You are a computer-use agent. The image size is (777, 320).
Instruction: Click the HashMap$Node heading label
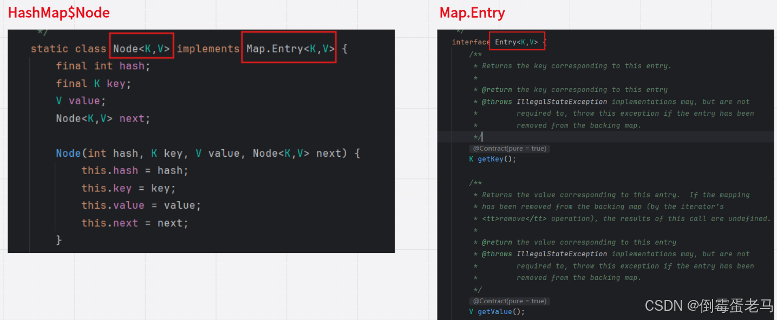tap(58, 12)
